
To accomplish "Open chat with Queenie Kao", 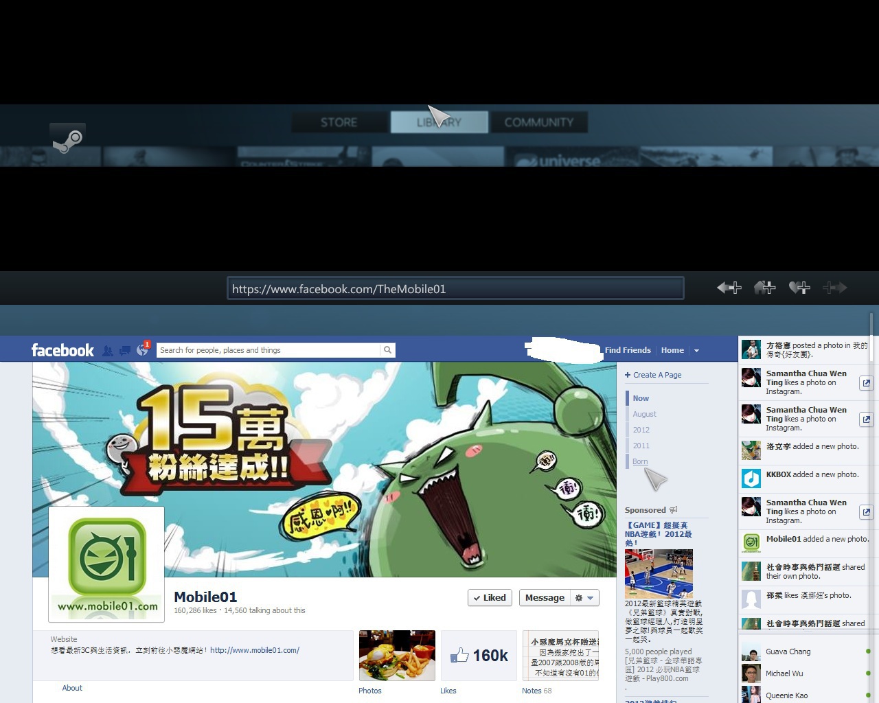I will tap(807, 695).
